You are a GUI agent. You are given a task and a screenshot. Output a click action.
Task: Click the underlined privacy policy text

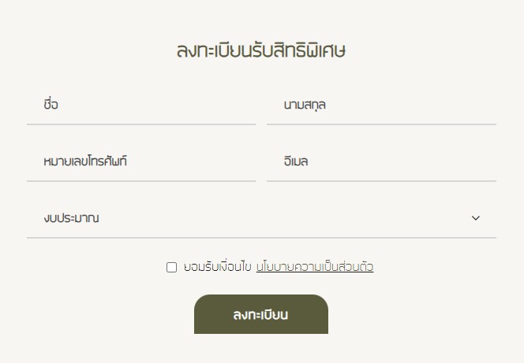315,267
